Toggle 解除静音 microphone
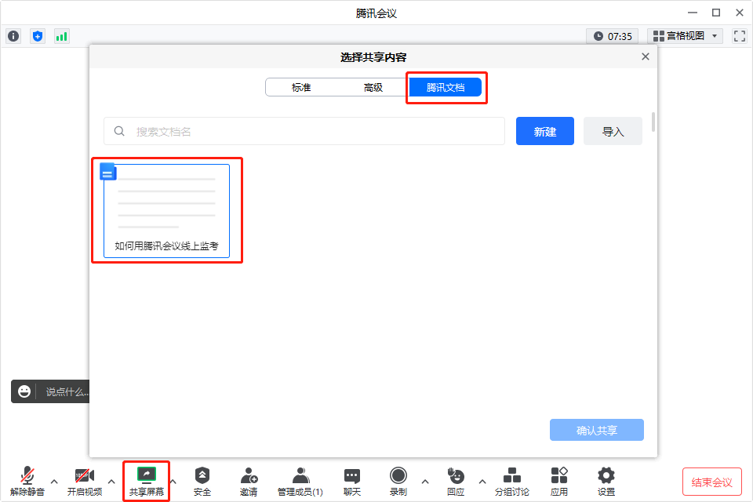 point(27,482)
